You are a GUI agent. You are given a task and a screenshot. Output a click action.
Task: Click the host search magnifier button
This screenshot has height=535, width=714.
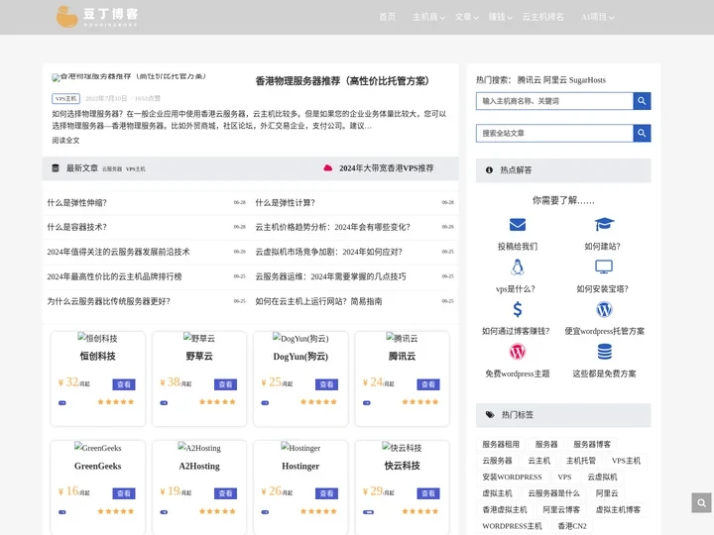642,101
